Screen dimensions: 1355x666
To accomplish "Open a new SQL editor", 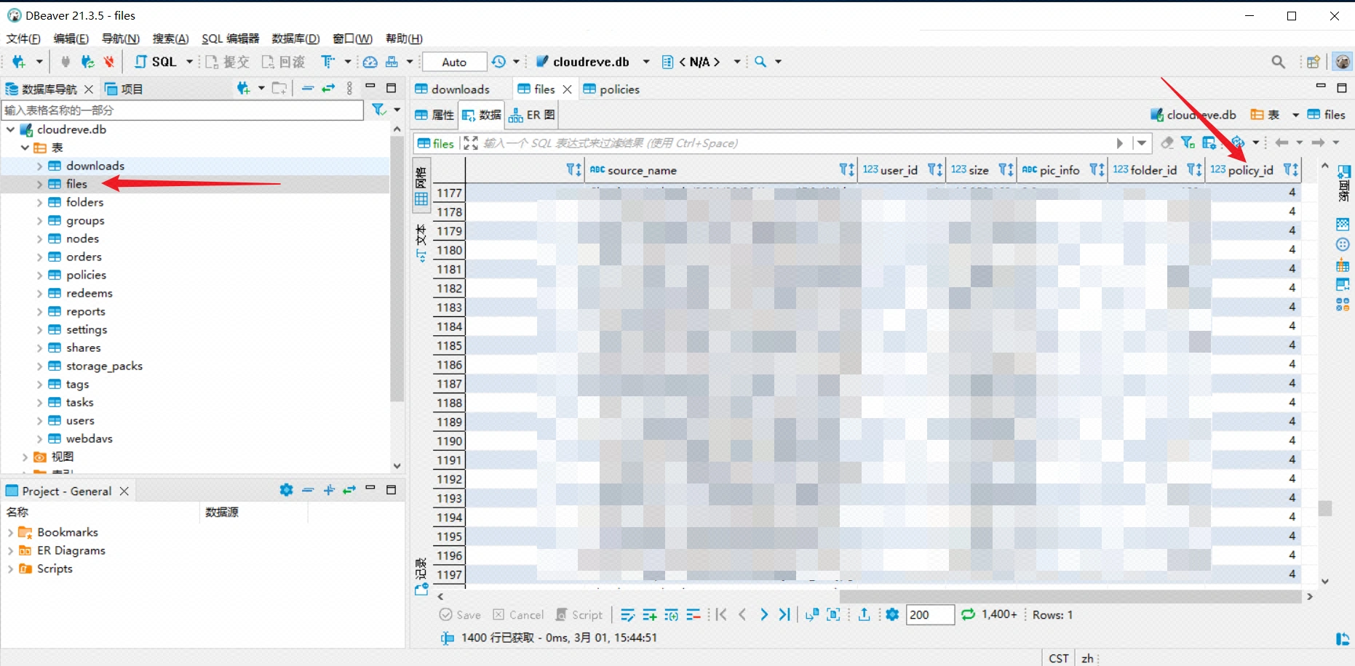I will (x=156, y=62).
